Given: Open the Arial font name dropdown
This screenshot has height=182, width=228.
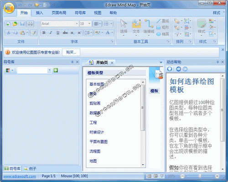Looking at the screenshot, I should (77, 24).
